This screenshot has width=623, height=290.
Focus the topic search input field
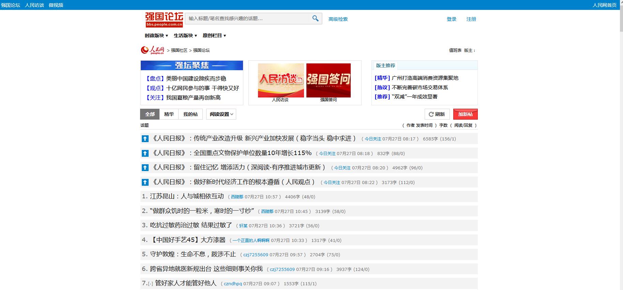(248, 18)
